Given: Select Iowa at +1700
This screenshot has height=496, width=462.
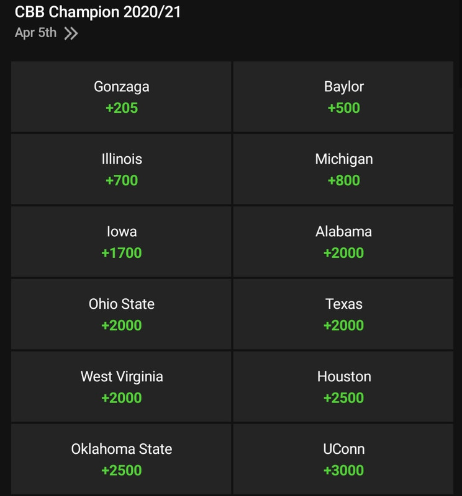Looking at the screenshot, I should tap(122, 242).
